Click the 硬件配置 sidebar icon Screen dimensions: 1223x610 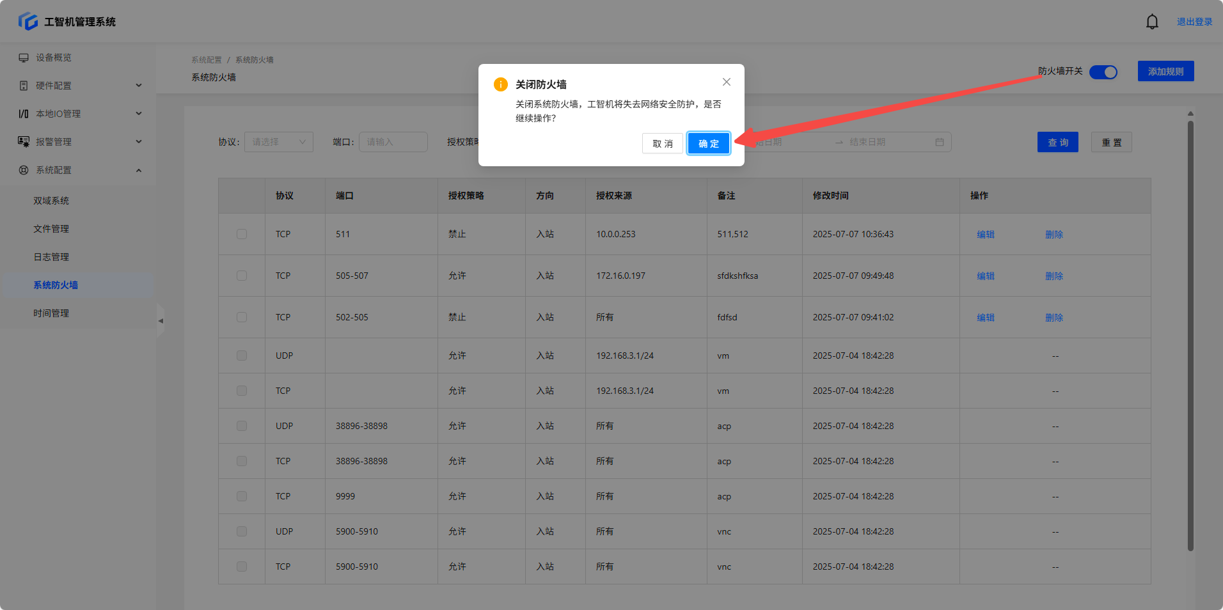[24, 86]
